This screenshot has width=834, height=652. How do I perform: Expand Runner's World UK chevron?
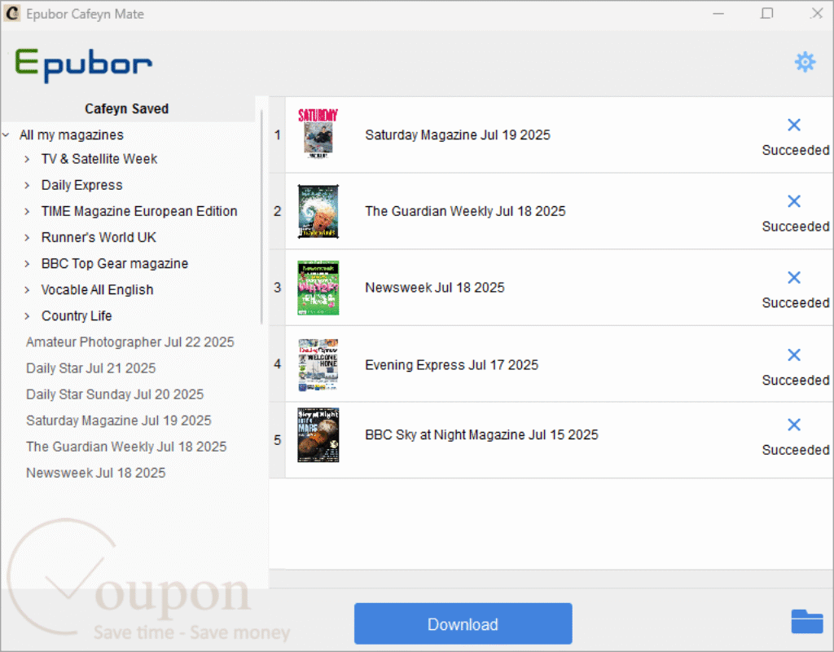27,237
